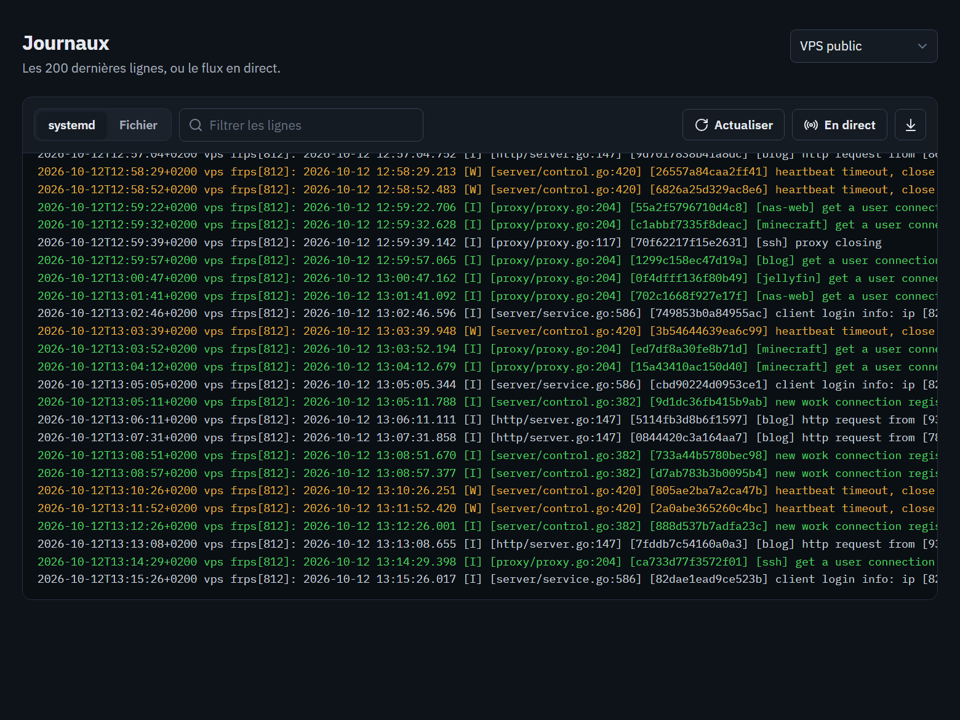The width and height of the screenshot is (960, 720).
Task: Click the Actualiser button label
Action: [743, 125]
